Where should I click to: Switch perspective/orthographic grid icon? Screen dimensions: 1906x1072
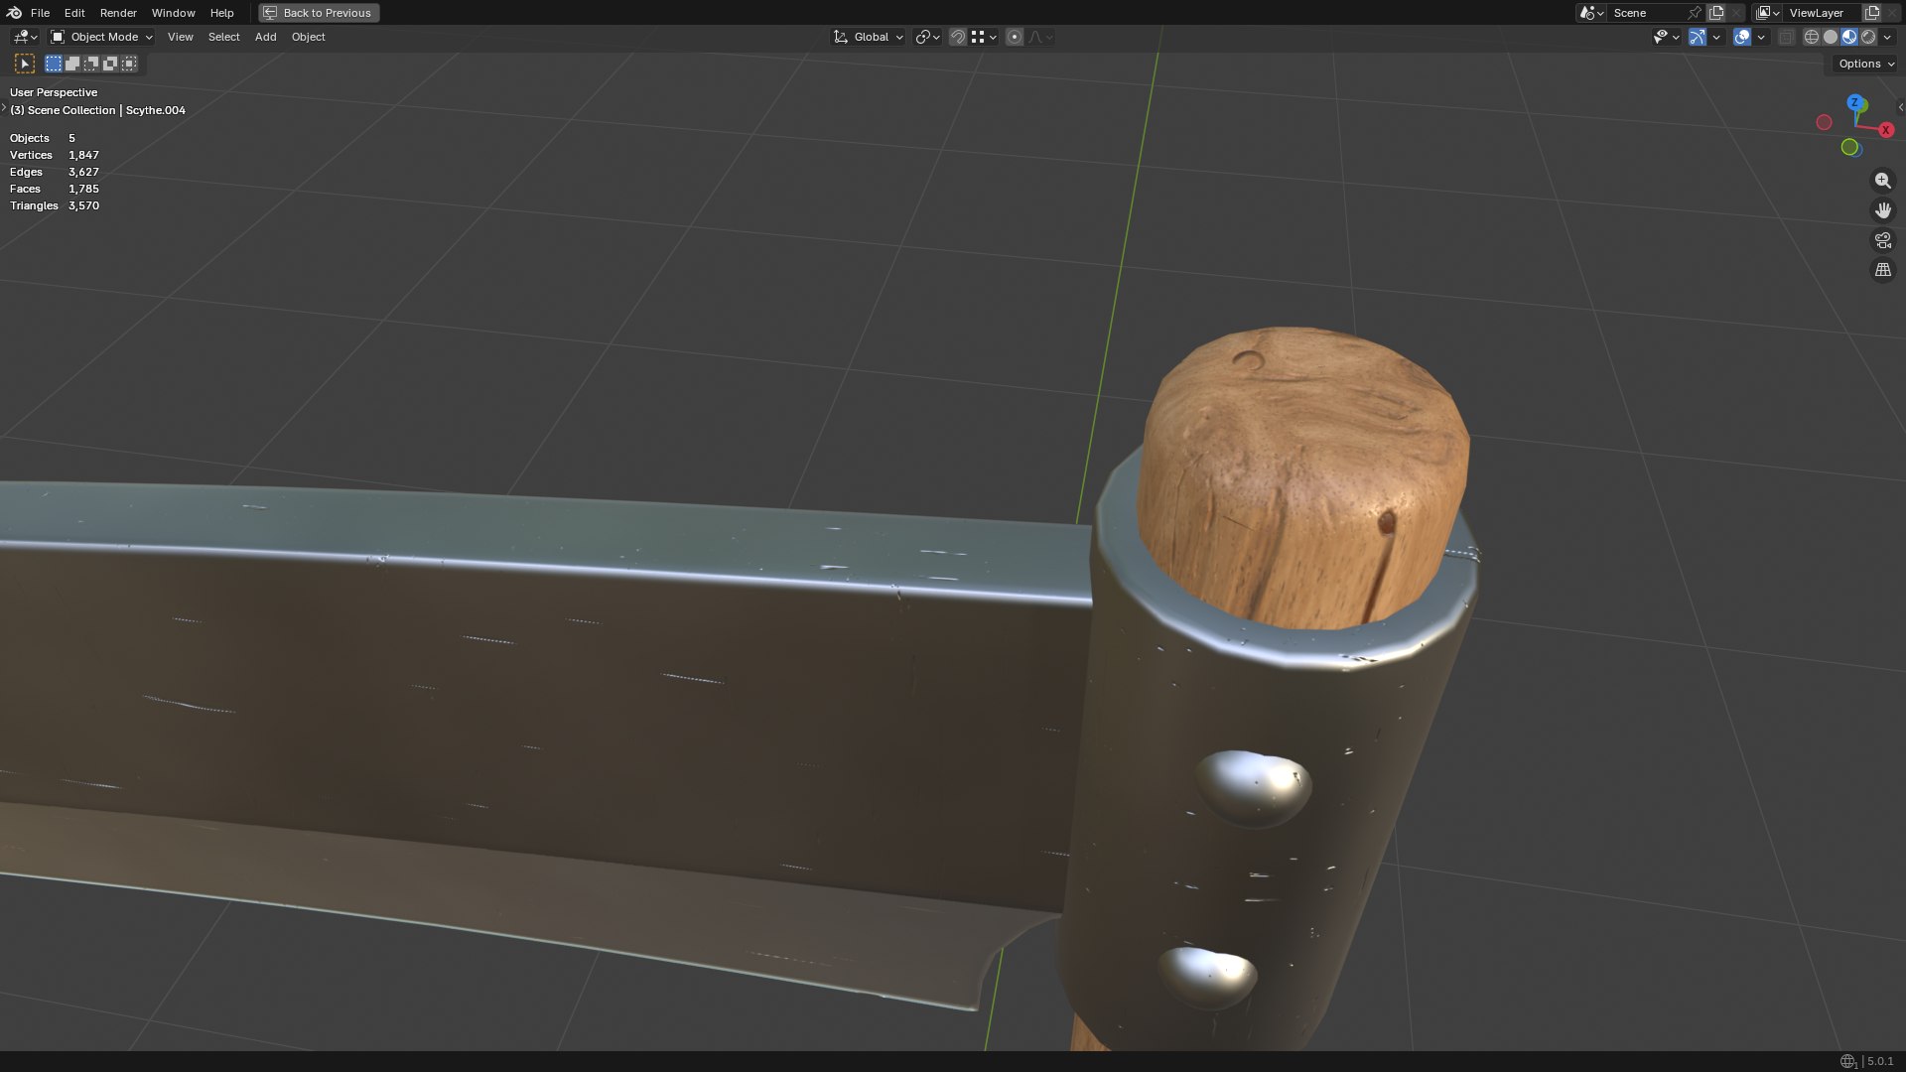tap(1882, 270)
